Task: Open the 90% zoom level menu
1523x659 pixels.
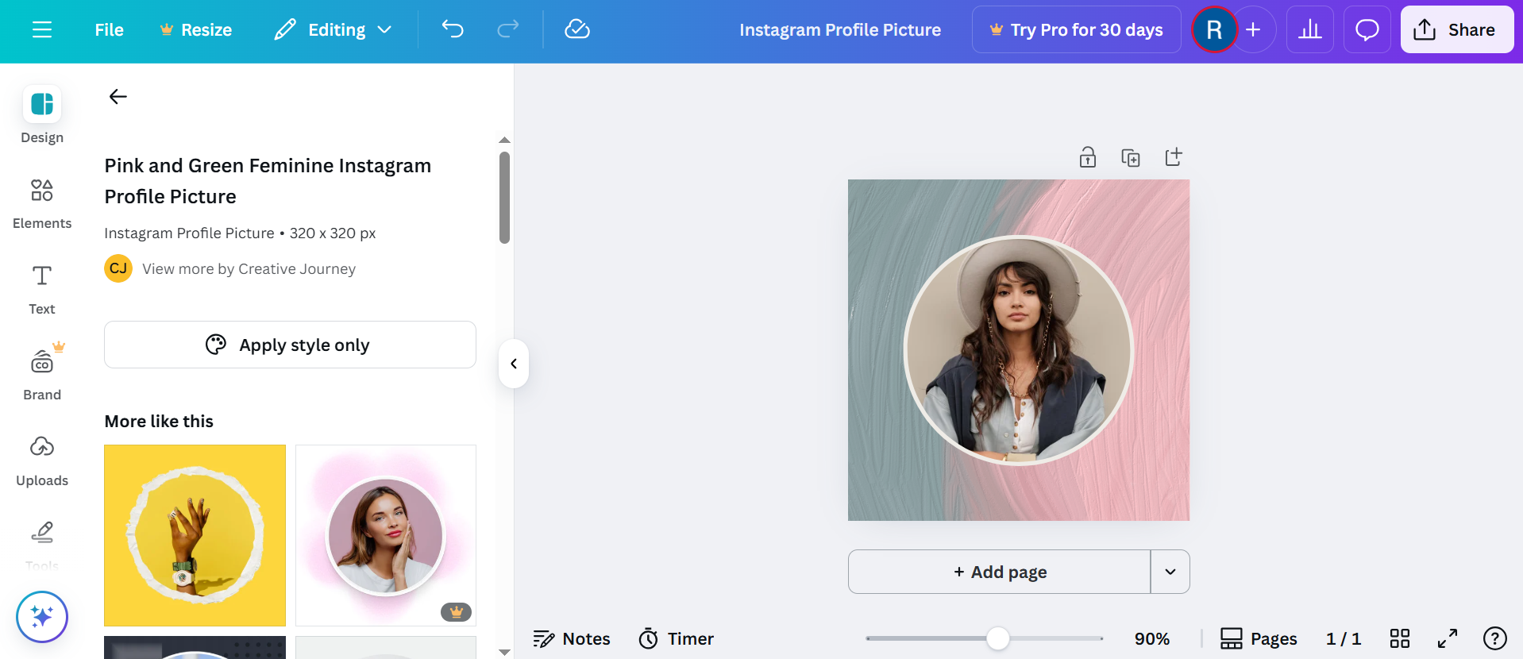Action: pyautogui.click(x=1152, y=638)
